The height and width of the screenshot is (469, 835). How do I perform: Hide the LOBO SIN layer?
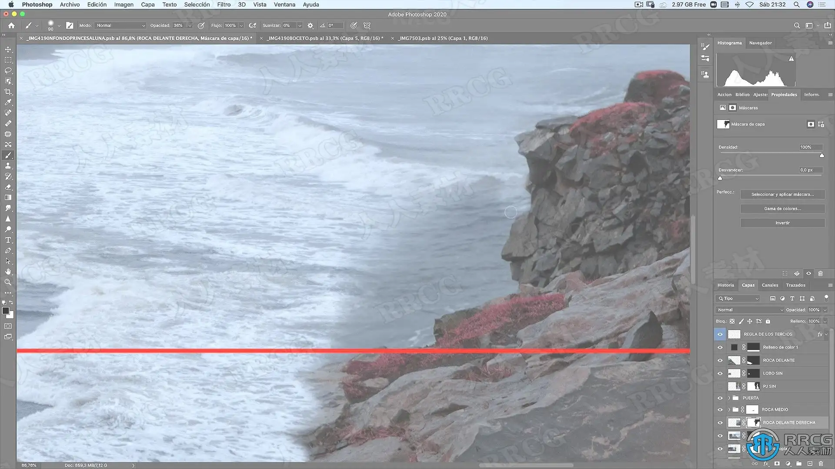(x=720, y=373)
